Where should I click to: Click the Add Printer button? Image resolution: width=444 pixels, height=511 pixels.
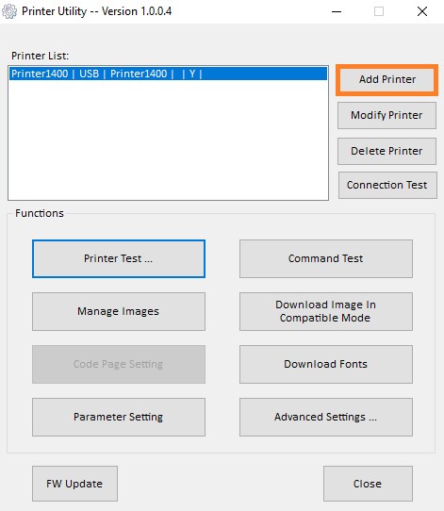click(x=387, y=79)
